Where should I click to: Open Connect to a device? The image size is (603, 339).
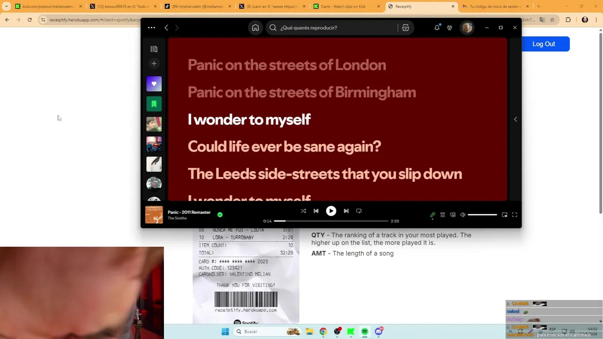coord(453,215)
